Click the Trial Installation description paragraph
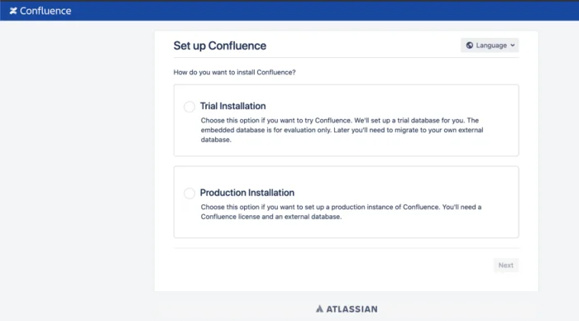Image resolution: width=579 pixels, height=321 pixels. [x=342, y=130]
